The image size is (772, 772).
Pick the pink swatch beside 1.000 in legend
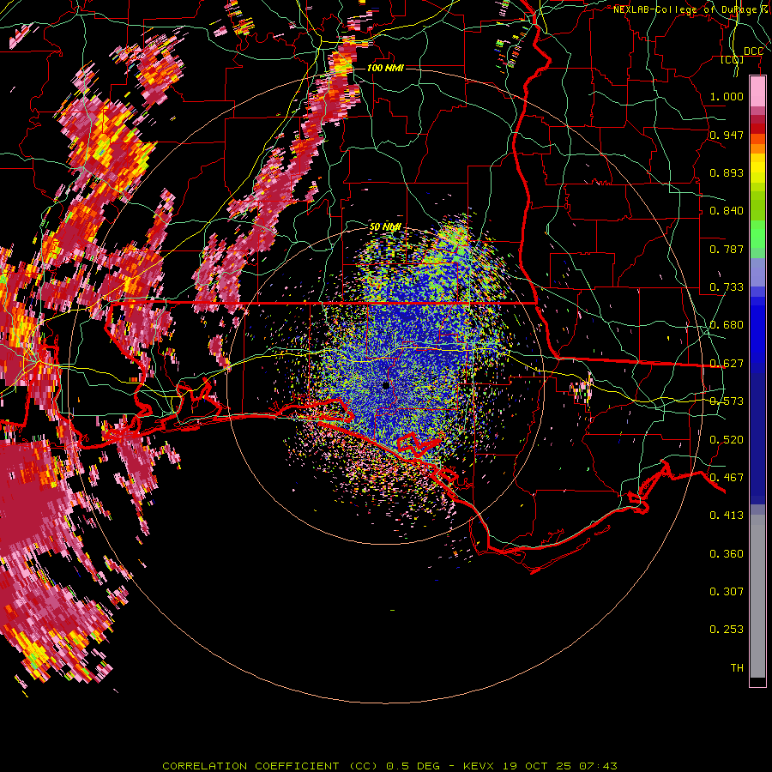[757, 91]
